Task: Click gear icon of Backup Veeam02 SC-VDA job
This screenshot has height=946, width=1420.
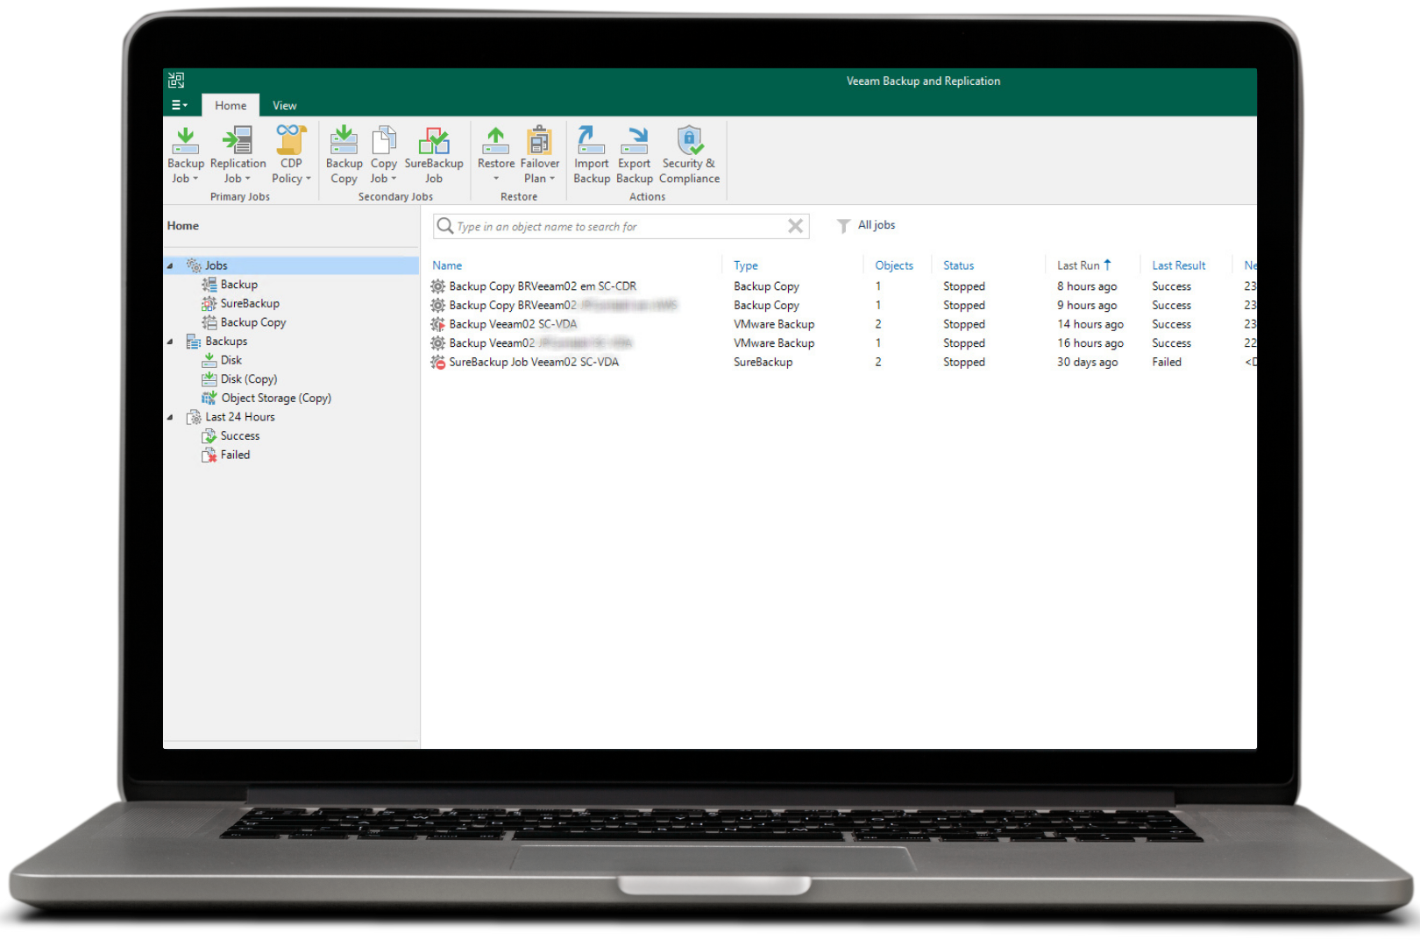Action: [x=438, y=324]
